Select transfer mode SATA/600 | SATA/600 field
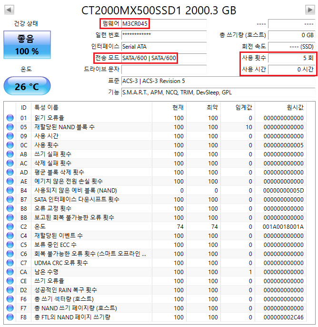This screenshot has height=327, width=318. [164, 58]
